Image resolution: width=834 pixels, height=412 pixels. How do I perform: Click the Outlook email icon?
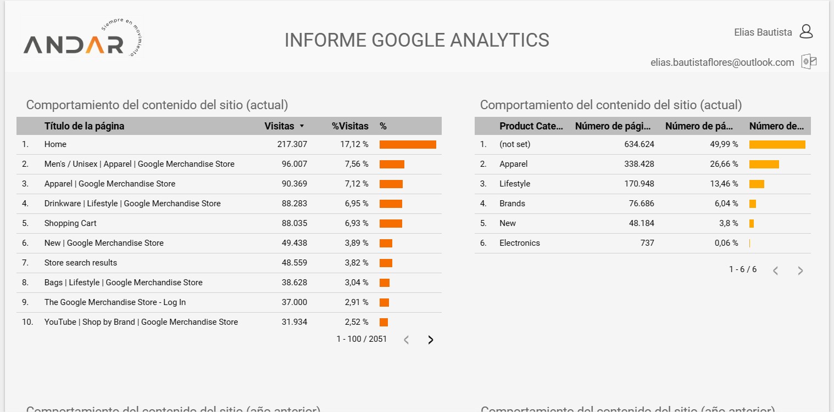[x=809, y=61]
